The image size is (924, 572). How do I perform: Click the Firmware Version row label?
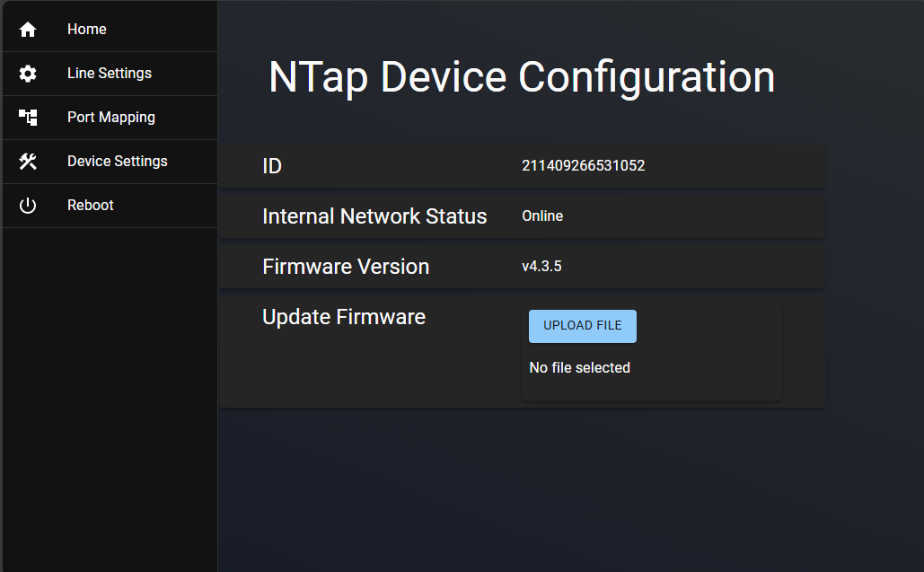[346, 267]
